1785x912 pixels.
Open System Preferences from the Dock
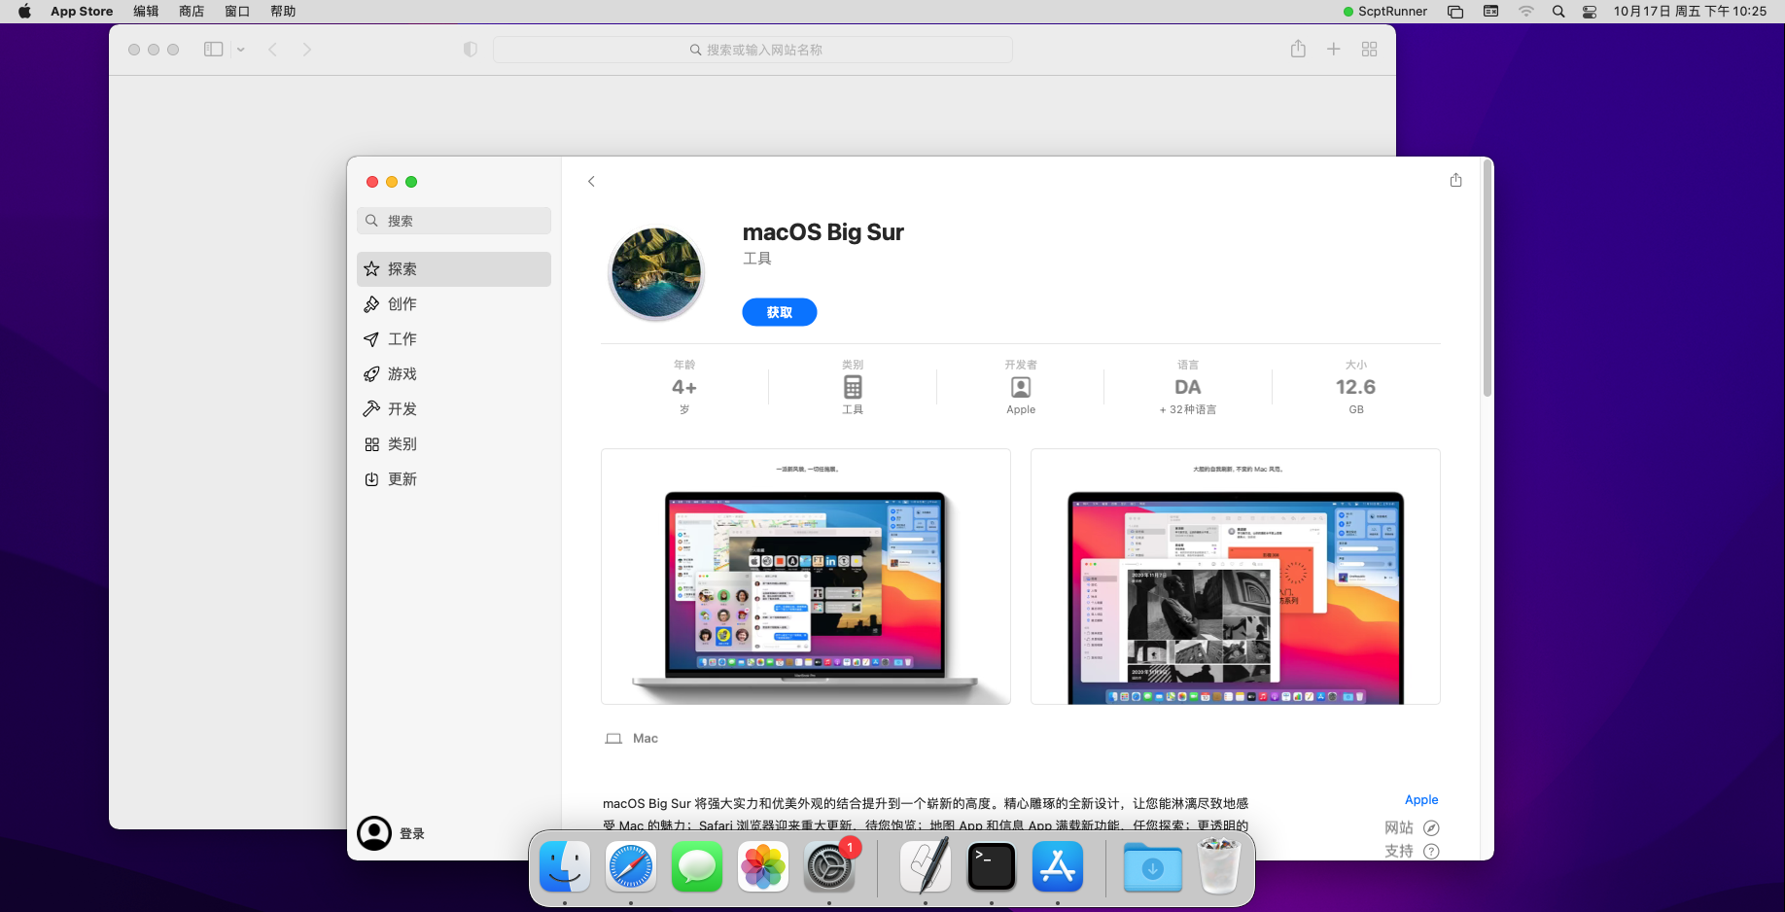[829, 866]
